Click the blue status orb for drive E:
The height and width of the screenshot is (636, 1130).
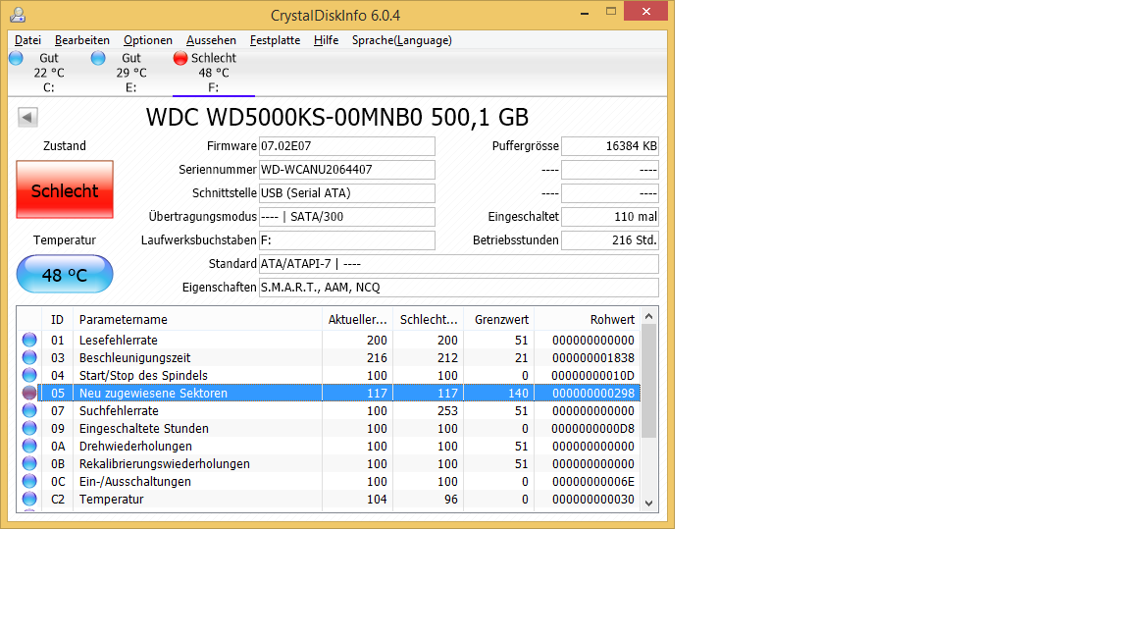tap(98, 59)
